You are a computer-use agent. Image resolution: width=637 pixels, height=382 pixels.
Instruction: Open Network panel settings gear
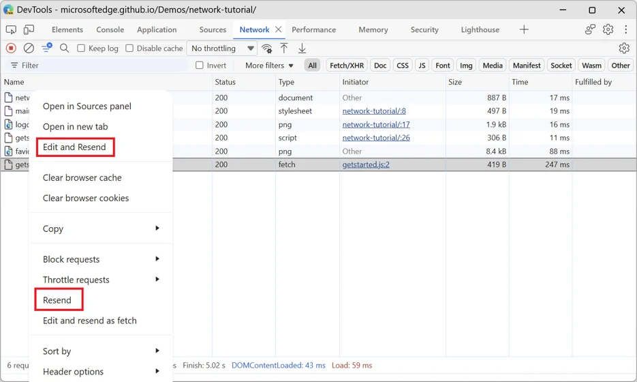(x=624, y=48)
